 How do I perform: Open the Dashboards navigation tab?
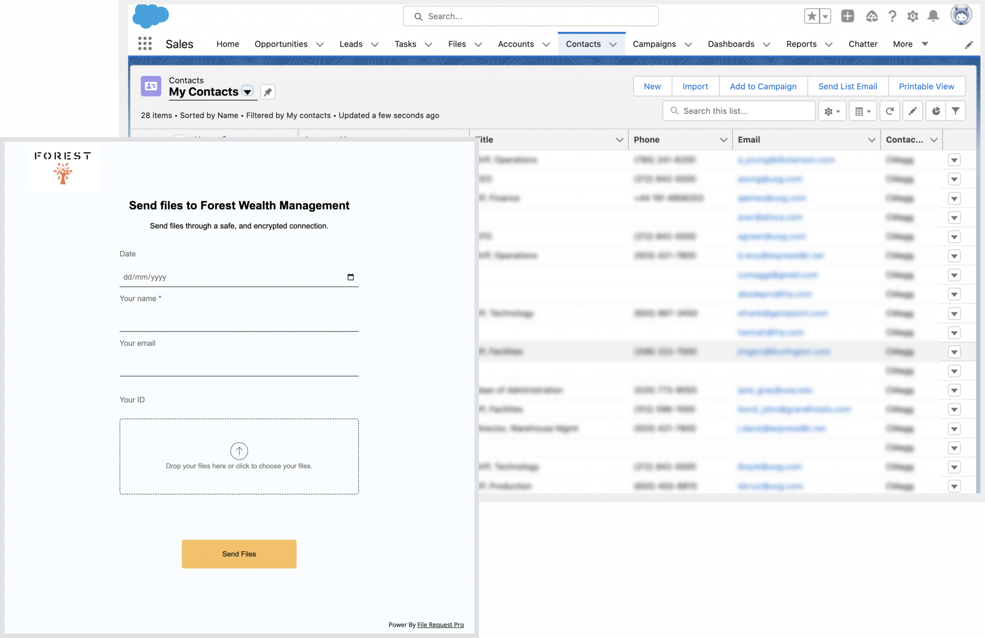coord(732,44)
